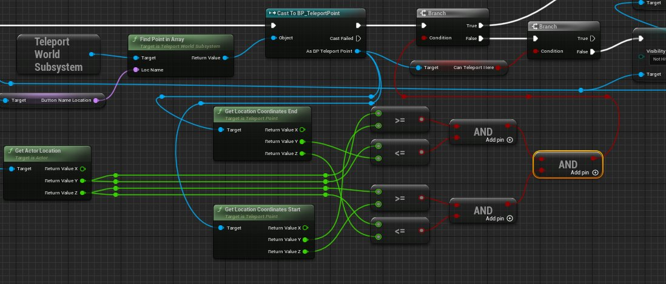Image resolution: width=666 pixels, height=284 pixels.
Task: Click Add pin plus on the uppermost AND node
Action: [510, 140]
